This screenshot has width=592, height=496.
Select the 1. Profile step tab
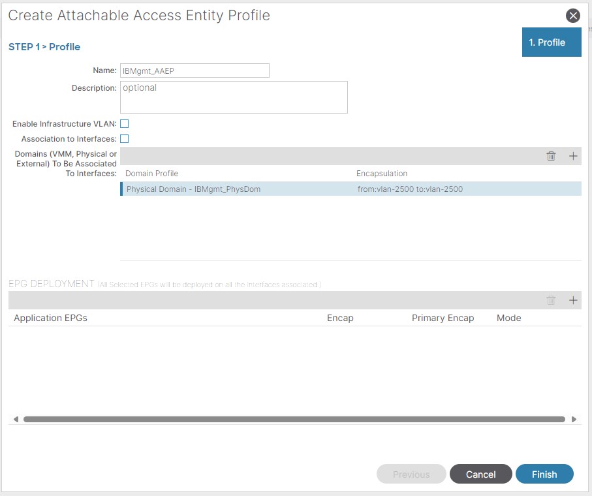(x=551, y=42)
